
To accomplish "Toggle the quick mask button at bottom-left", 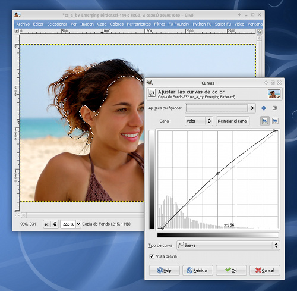I will click(17, 215).
